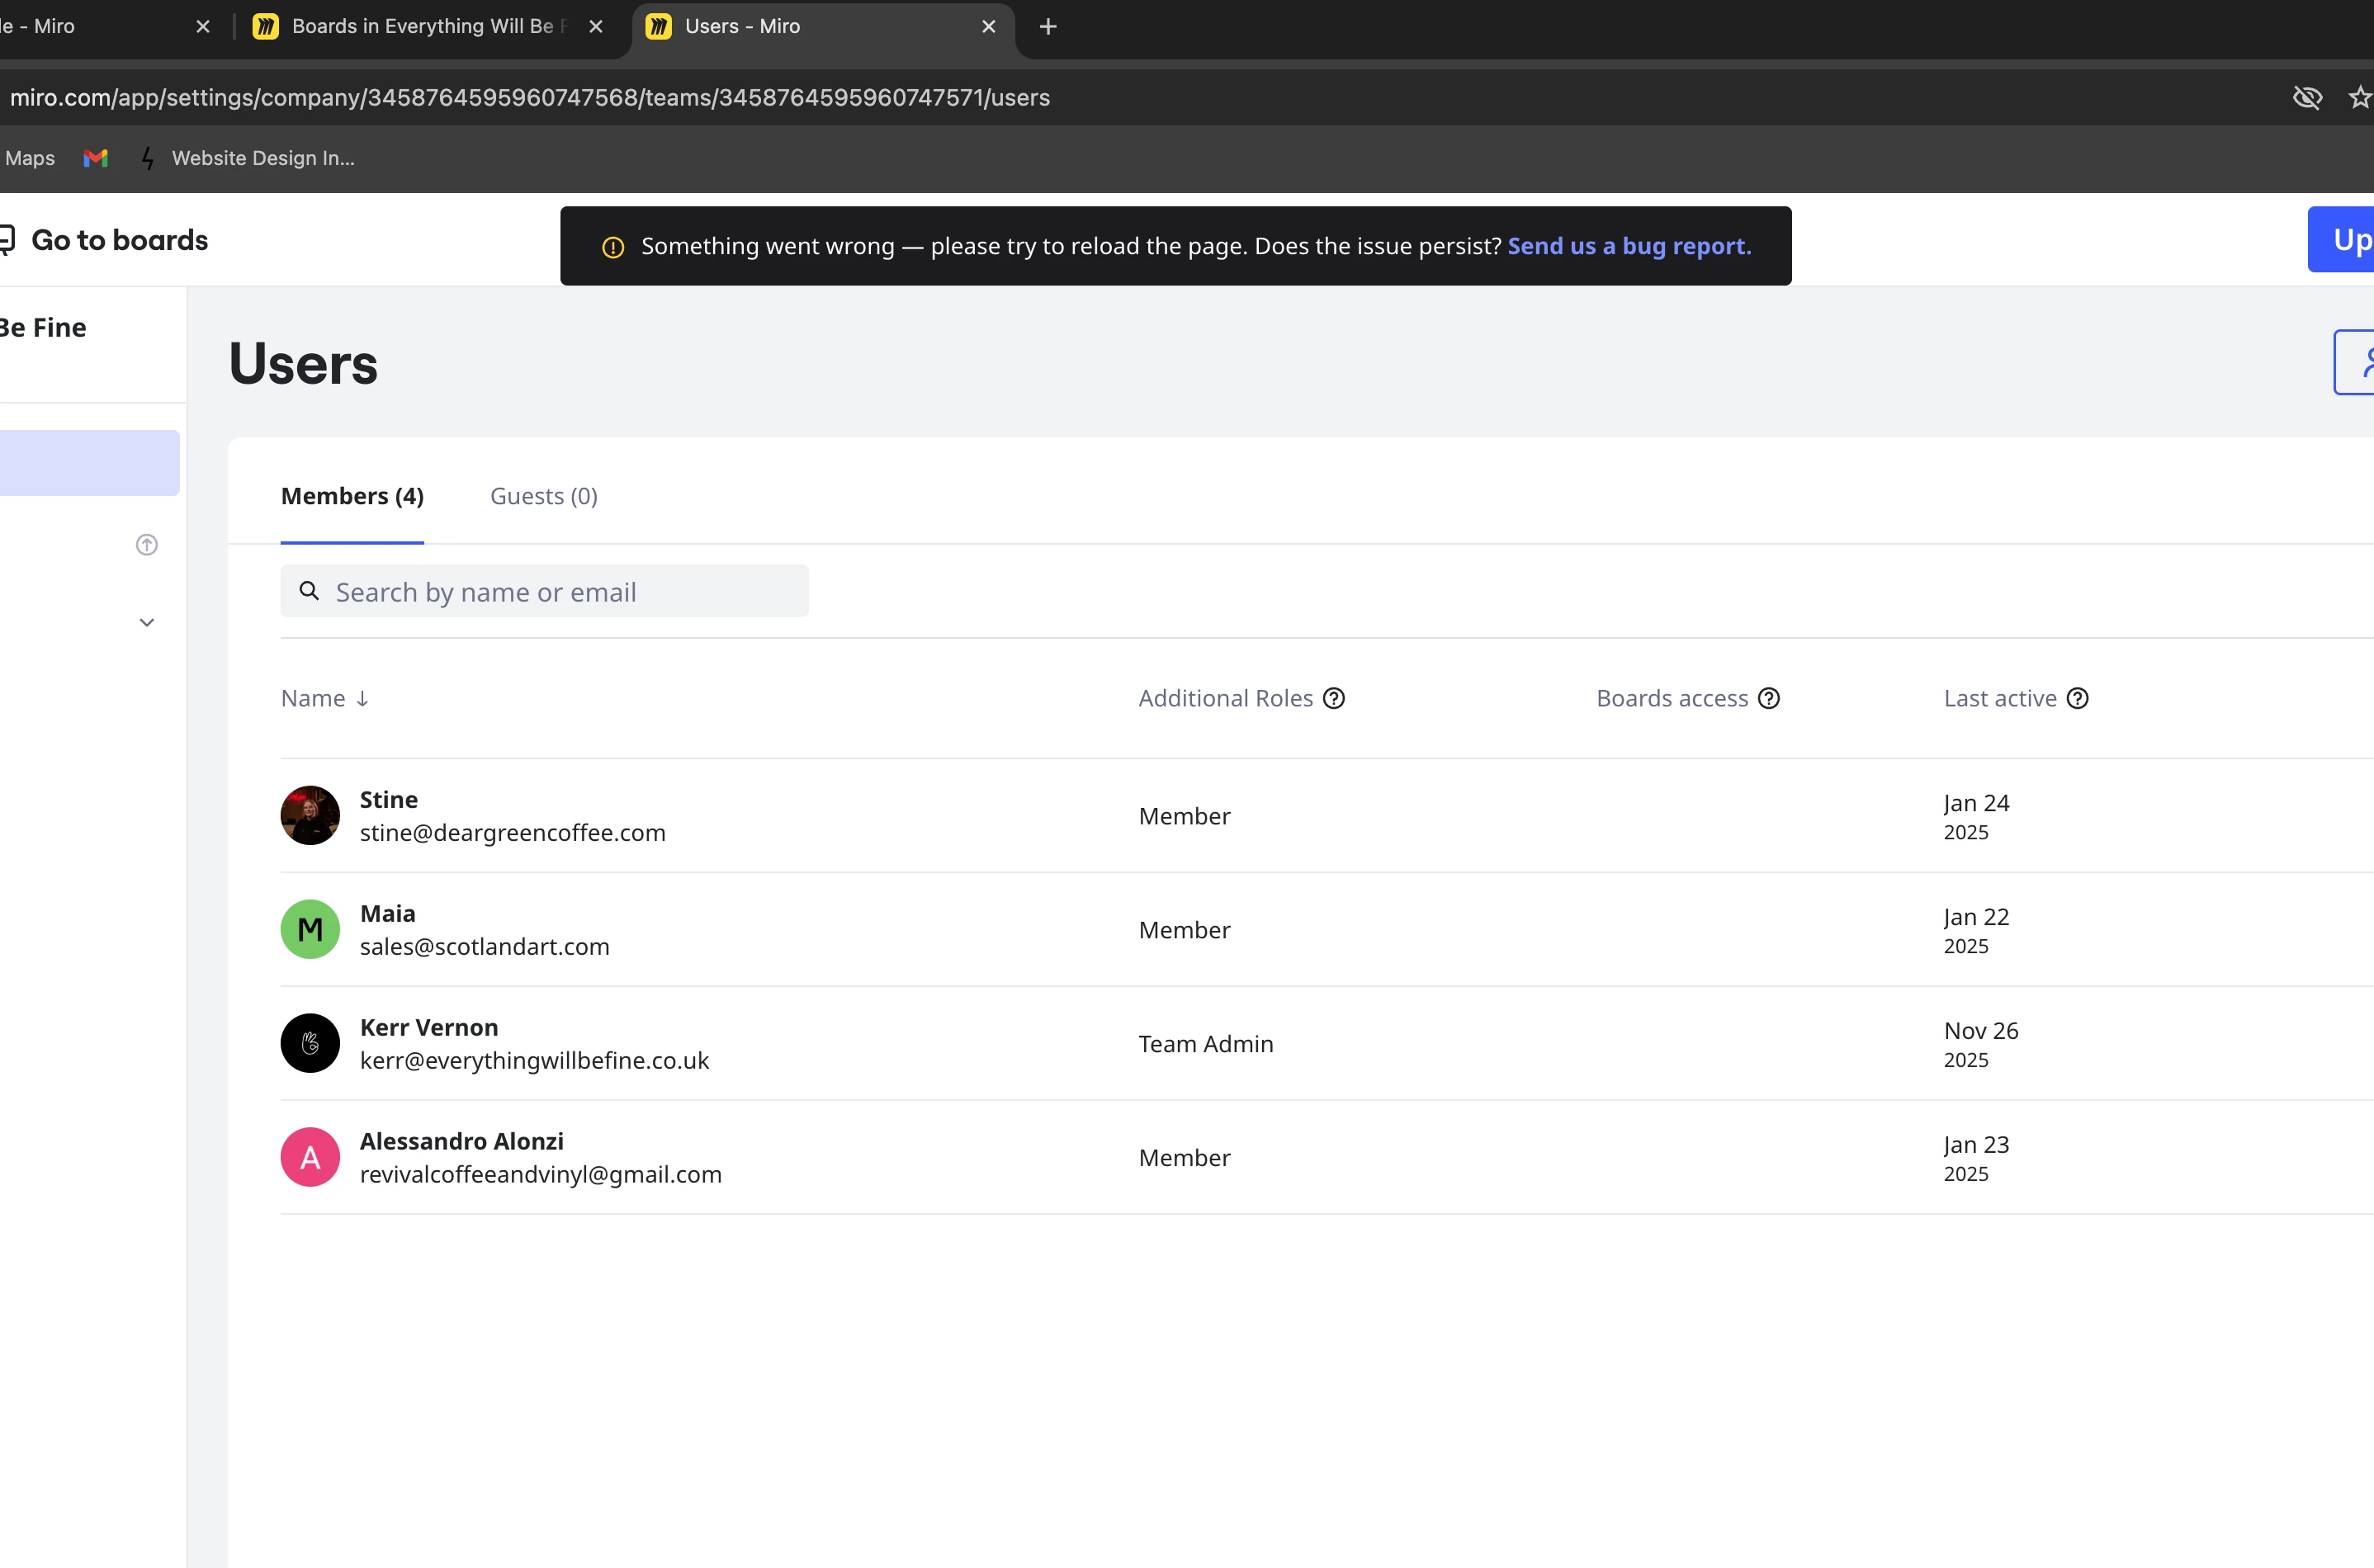Switch to Guests (0) tab
This screenshot has height=1568, width=2374.
[x=543, y=496]
